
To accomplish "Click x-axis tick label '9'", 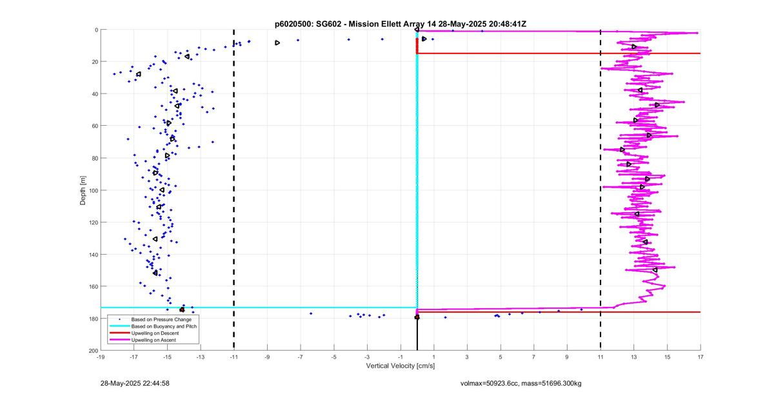I will tap(567, 357).
